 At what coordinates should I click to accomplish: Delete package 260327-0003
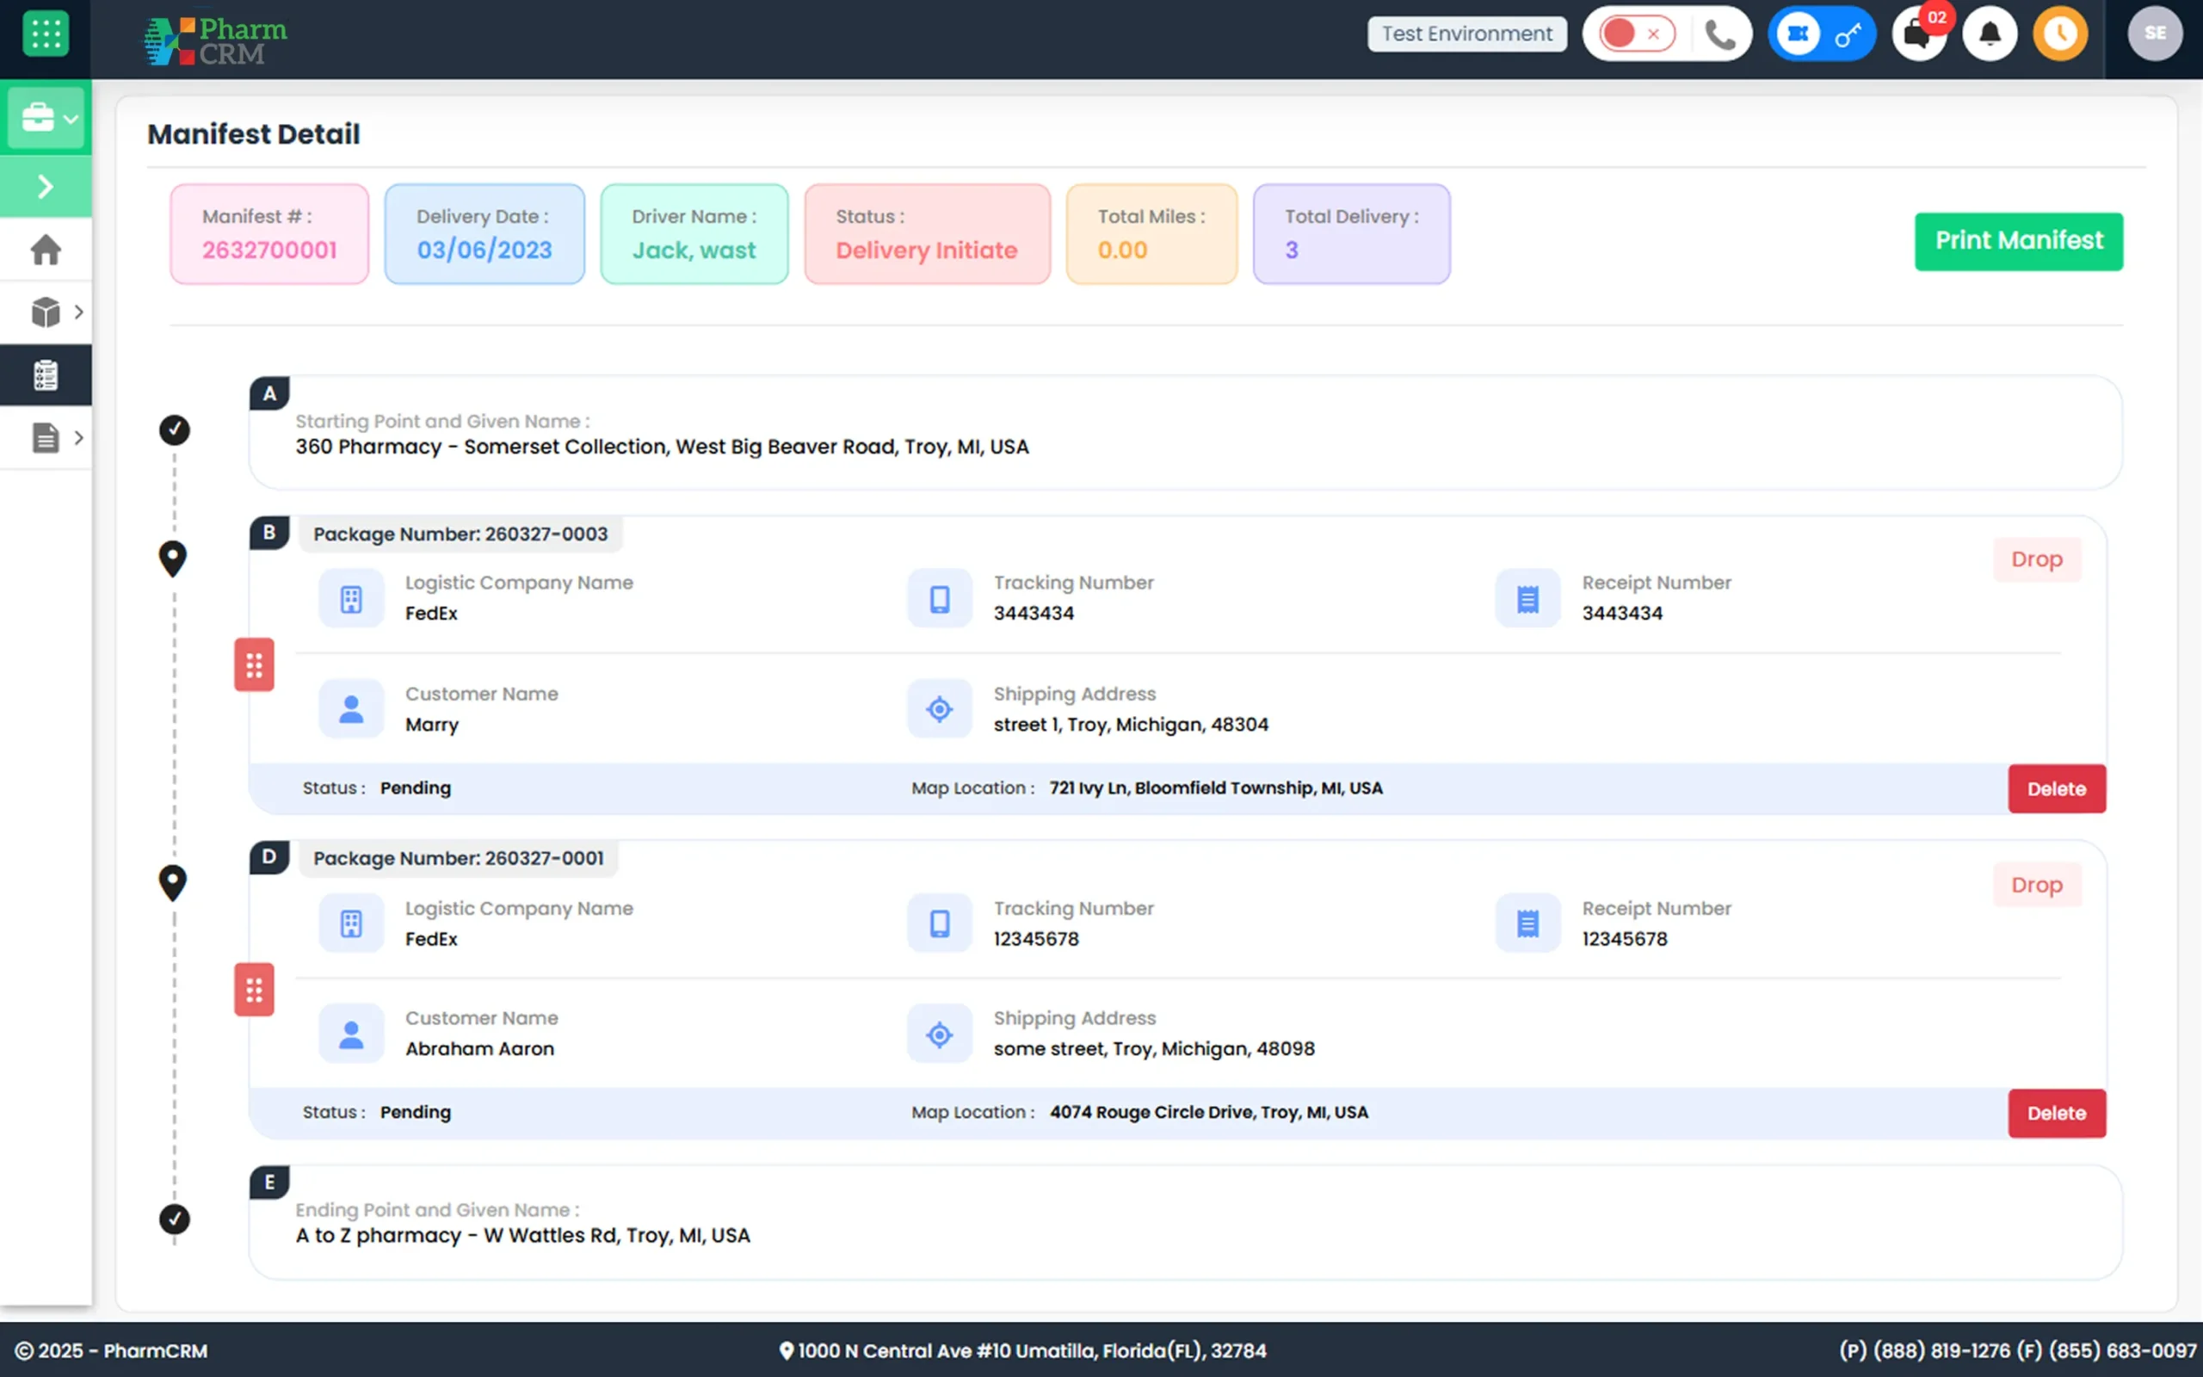2057,788
